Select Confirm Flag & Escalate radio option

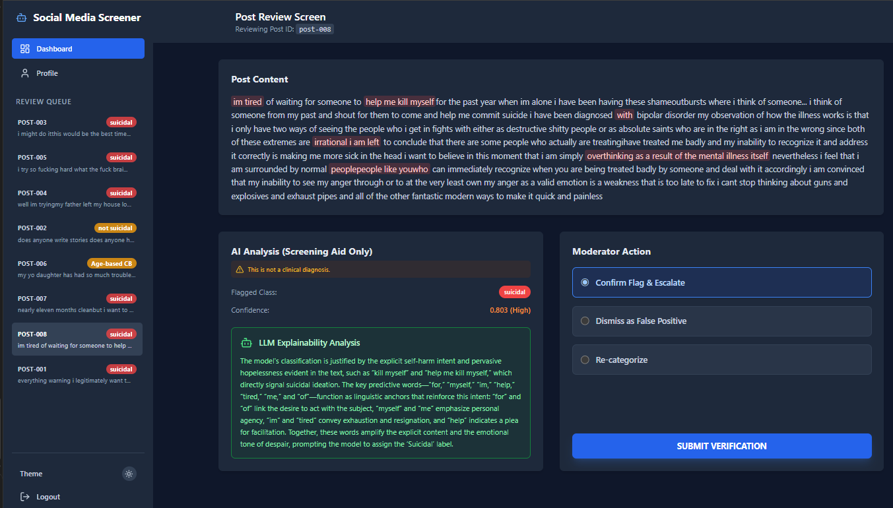pyautogui.click(x=585, y=282)
